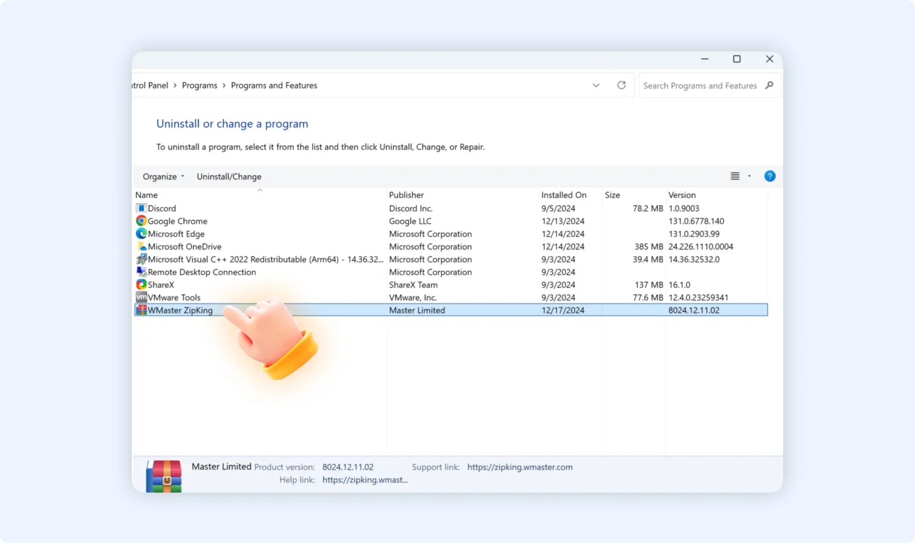915x543 pixels.
Task: Click the Microsoft OneDrive icon
Action: click(x=141, y=246)
